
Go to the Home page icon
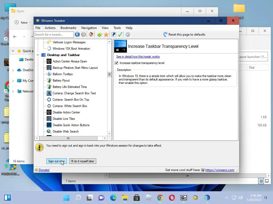[91, 35]
